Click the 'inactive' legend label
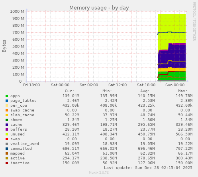This screenshot has height=177, width=198. click(x=20, y=163)
